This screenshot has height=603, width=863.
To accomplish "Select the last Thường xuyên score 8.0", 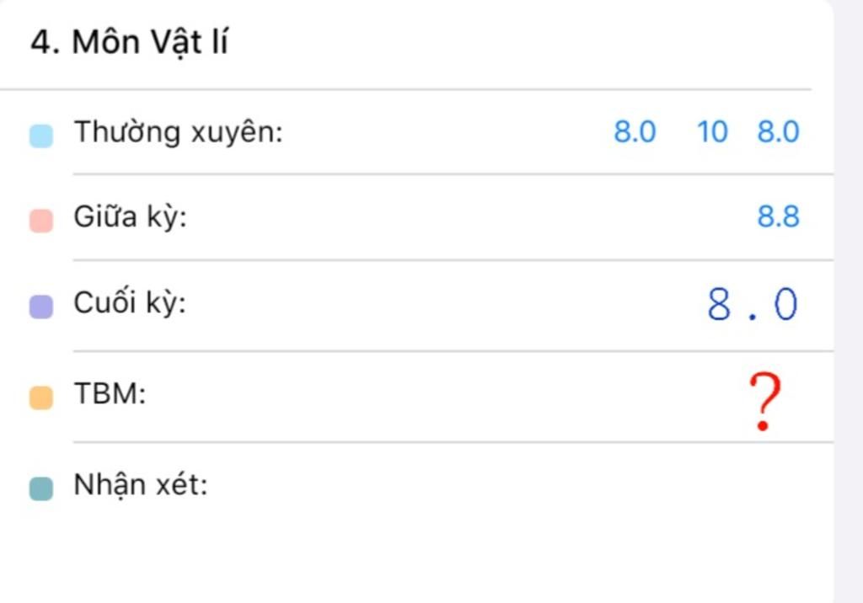I will click(x=778, y=132).
